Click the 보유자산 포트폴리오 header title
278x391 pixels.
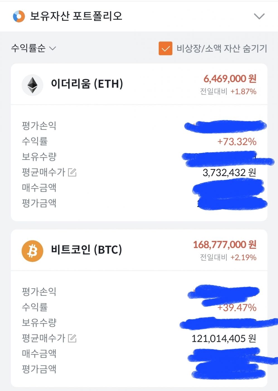click(x=76, y=16)
